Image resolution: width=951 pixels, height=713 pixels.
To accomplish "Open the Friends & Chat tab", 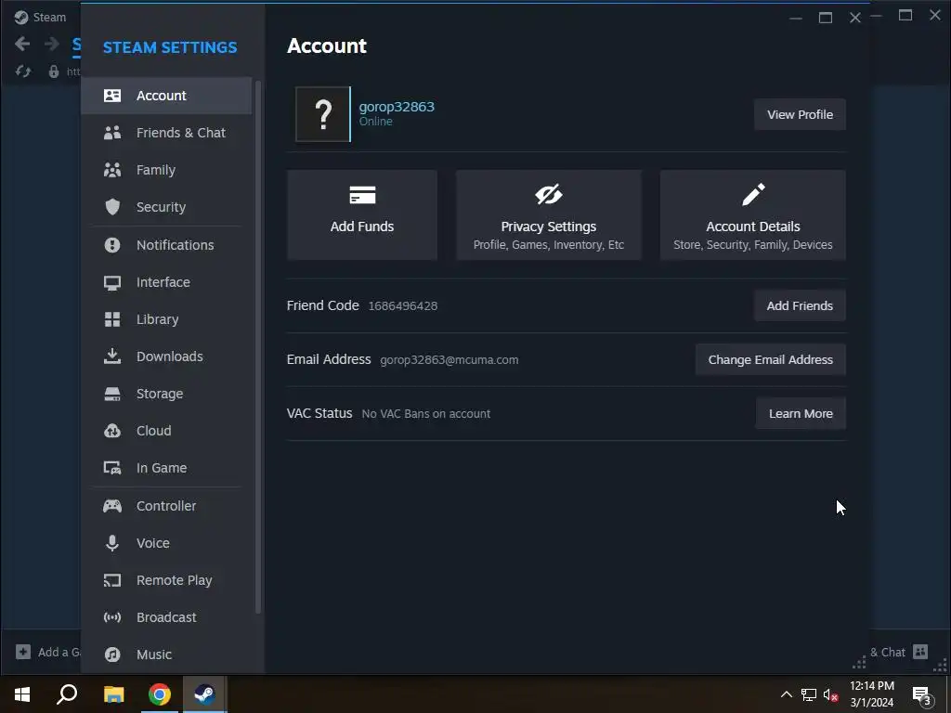I will [x=166, y=133].
